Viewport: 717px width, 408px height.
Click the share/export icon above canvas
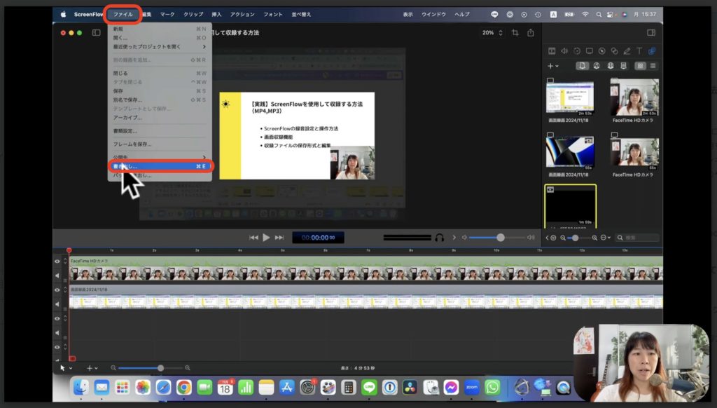[x=531, y=33]
